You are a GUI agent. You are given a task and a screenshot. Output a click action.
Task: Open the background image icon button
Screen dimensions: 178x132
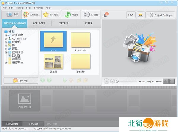140,15
